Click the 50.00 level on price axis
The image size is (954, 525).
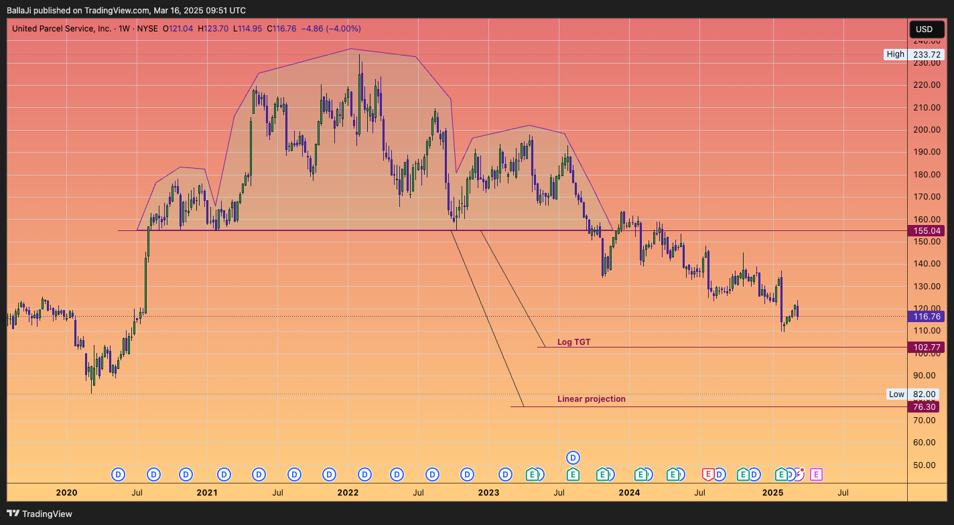pyautogui.click(x=924, y=465)
